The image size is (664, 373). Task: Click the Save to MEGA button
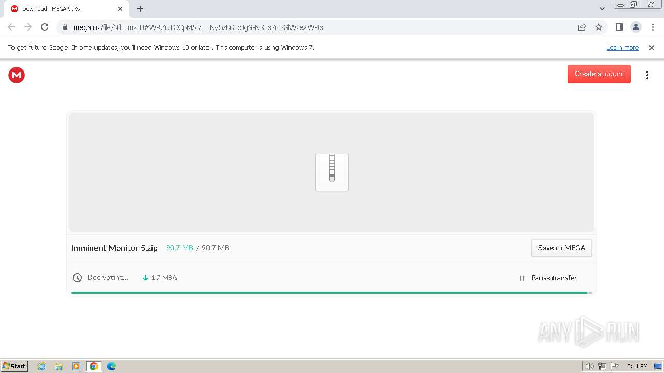coord(561,248)
